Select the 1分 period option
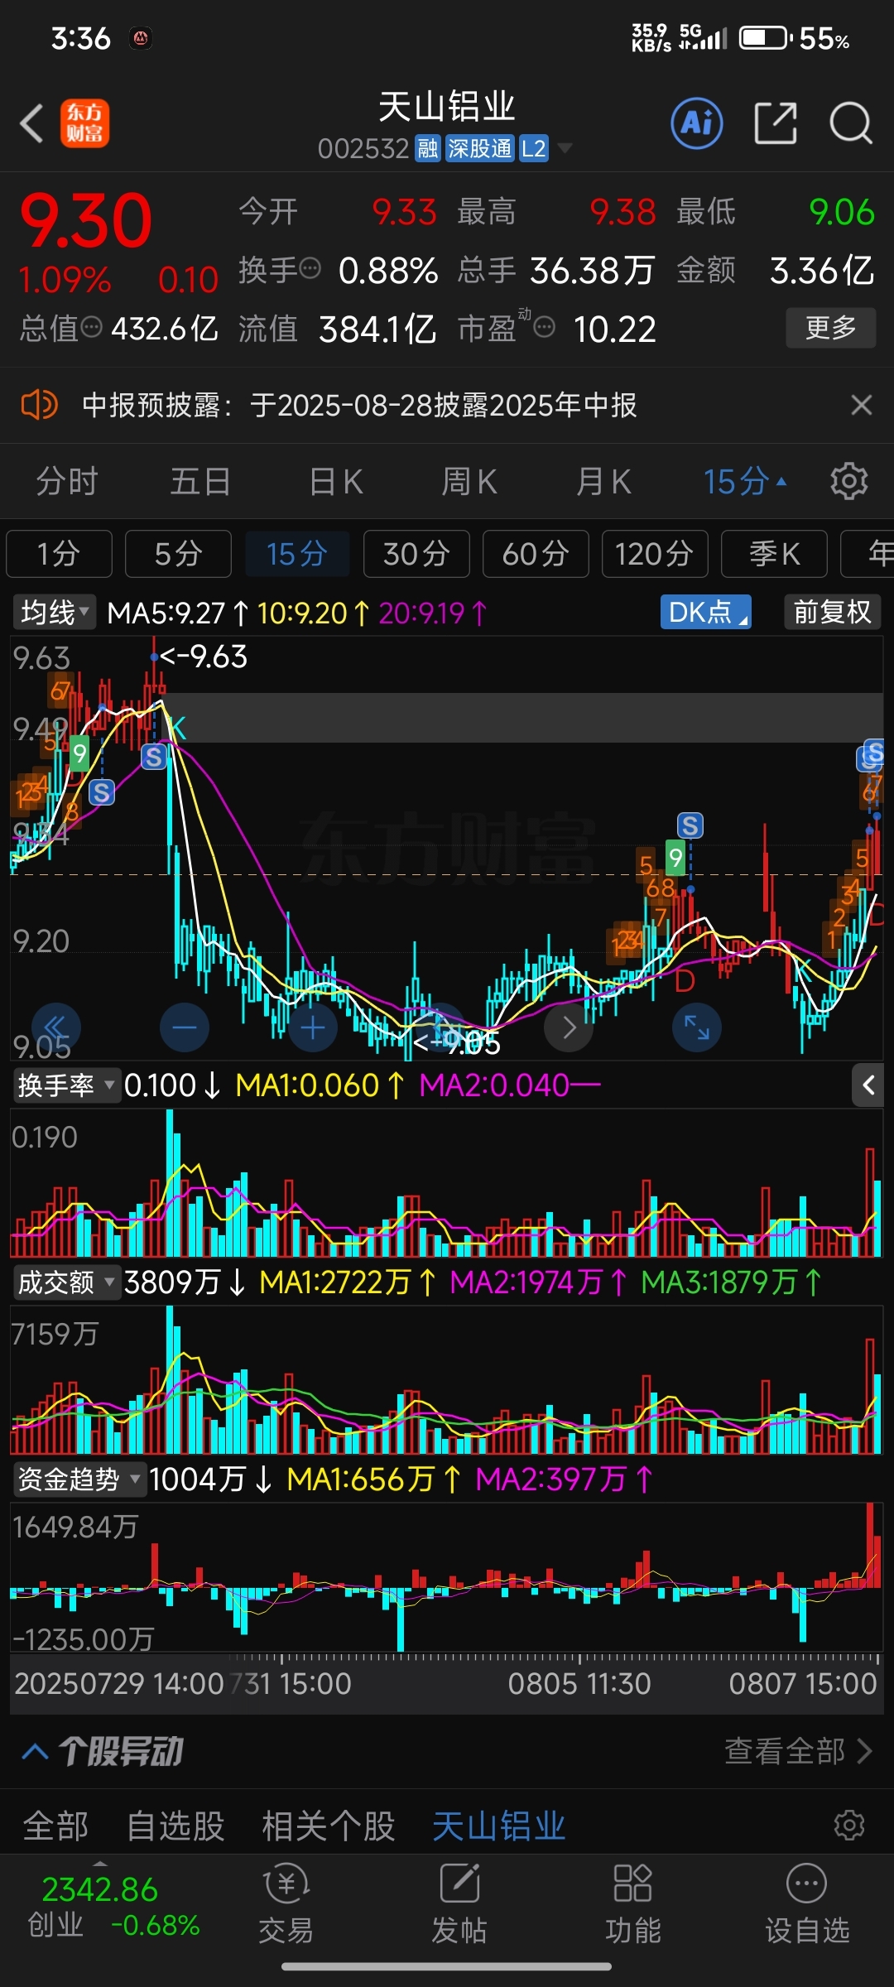 pos(59,554)
